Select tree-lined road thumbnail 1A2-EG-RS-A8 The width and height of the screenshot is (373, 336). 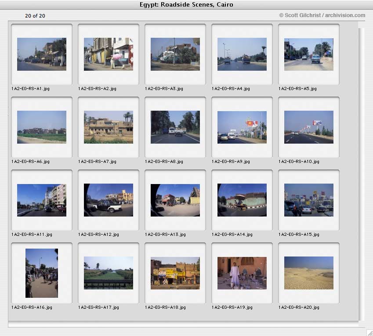175,127
